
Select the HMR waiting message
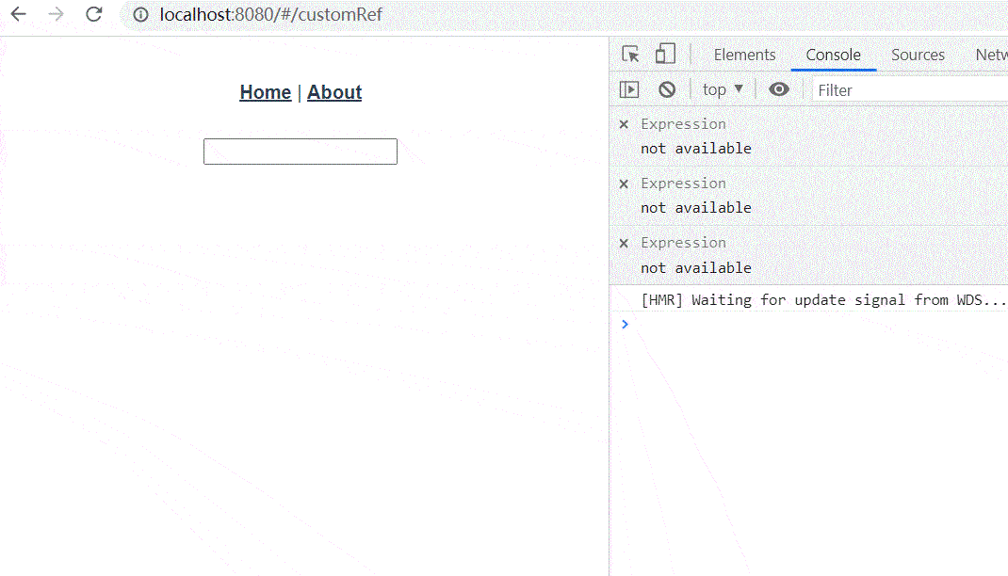[x=823, y=300]
